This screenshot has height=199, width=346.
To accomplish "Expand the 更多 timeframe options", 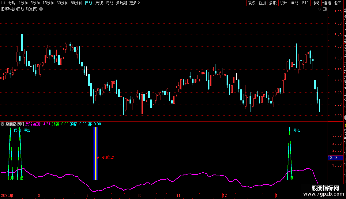I will (x=134, y=3).
